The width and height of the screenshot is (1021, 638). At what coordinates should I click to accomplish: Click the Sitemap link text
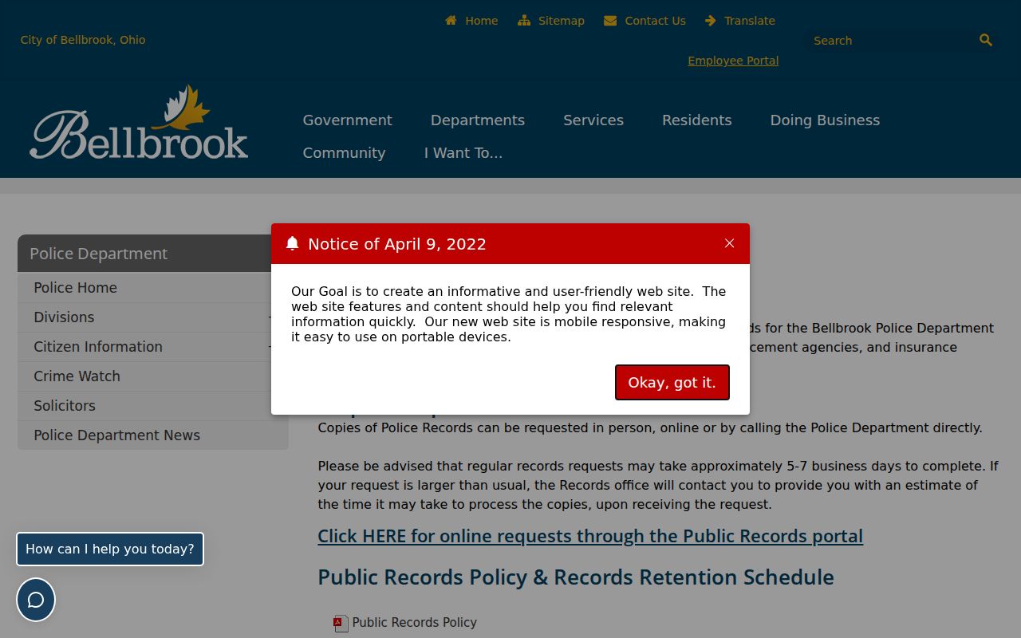tap(562, 21)
